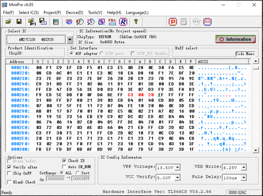Open the Select IC(S) menu
263x196 pixels.
[29, 13]
